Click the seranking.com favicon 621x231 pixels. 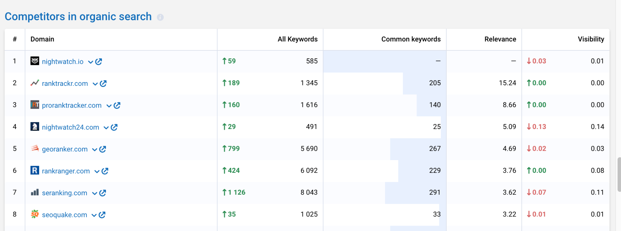pos(35,192)
